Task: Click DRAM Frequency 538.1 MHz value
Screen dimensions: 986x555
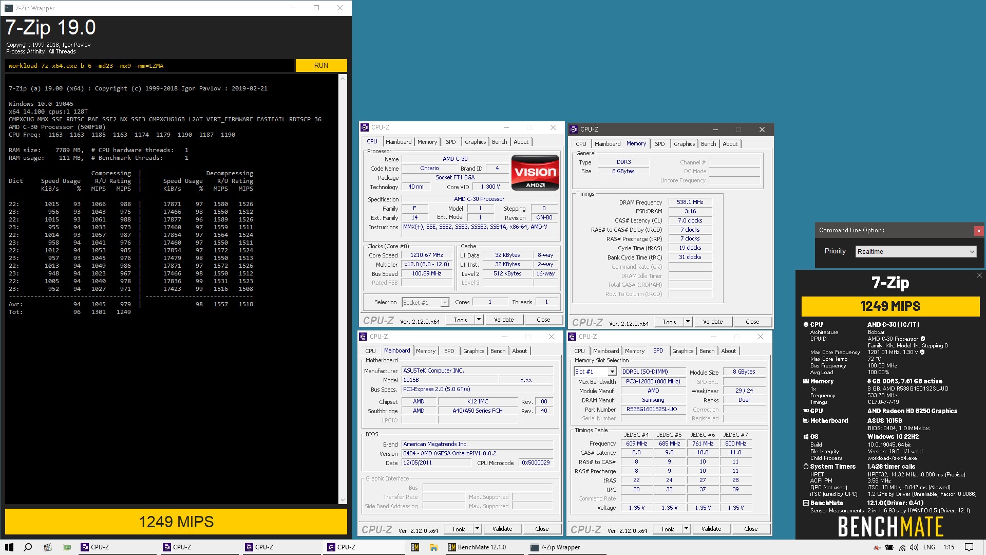Action: pyautogui.click(x=690, y=202)
